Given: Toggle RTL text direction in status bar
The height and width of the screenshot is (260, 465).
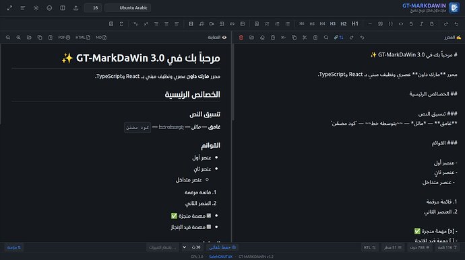Looking at the screenshot, I should click(x=369, y=247).
